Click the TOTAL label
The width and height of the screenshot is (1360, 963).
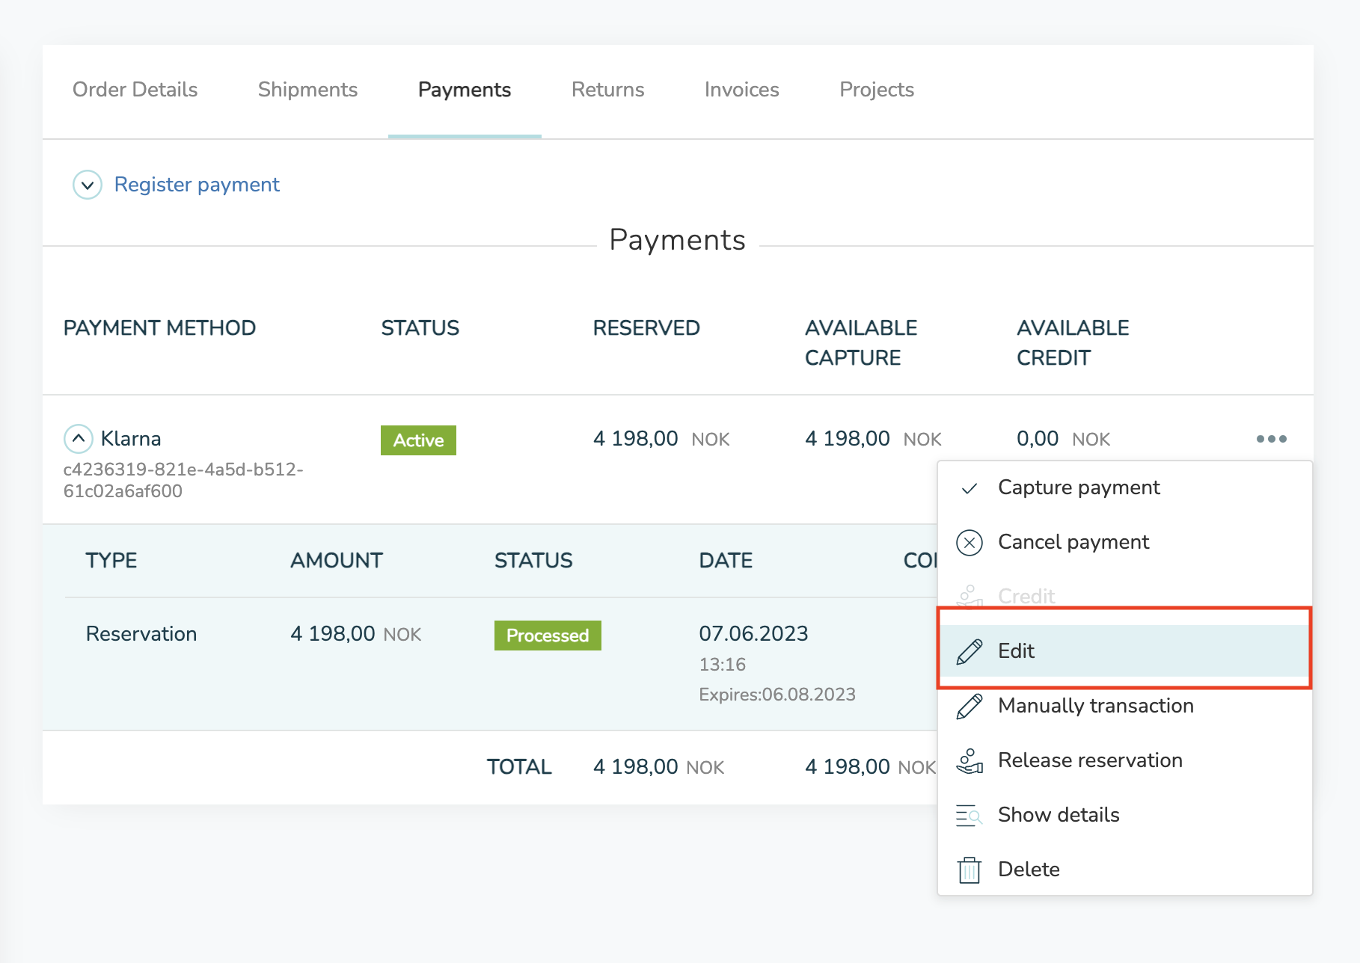tap(519, 767)
